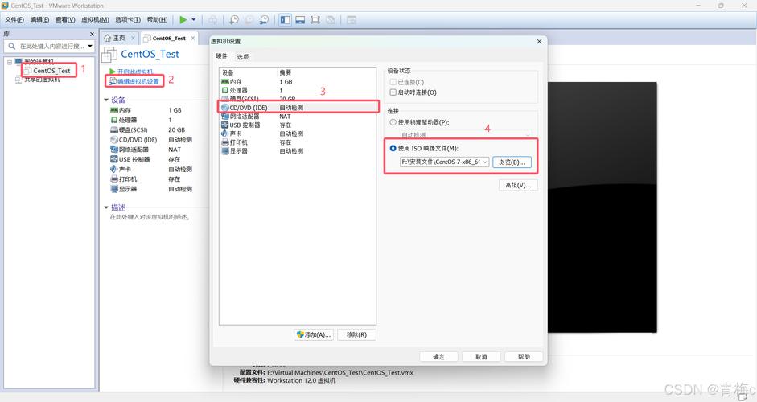Select CD/DVD (IDE) in the hardware list
The width and height of the screenshot is (757, 402).
(x=298, y=108)
